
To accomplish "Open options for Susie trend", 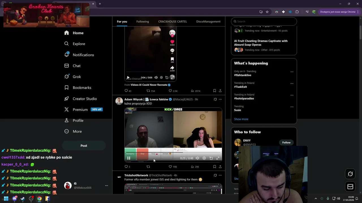I will [x=292, y=107].
